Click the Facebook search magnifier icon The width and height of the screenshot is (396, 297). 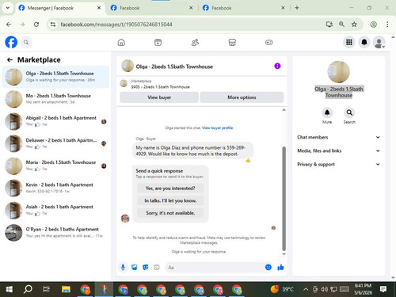[x=26, y=42]
